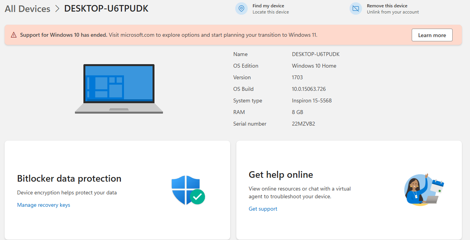Click the DESKTOP-U6TPUDK page heading
The image size is (470, 240).
[x=106, y=9]
